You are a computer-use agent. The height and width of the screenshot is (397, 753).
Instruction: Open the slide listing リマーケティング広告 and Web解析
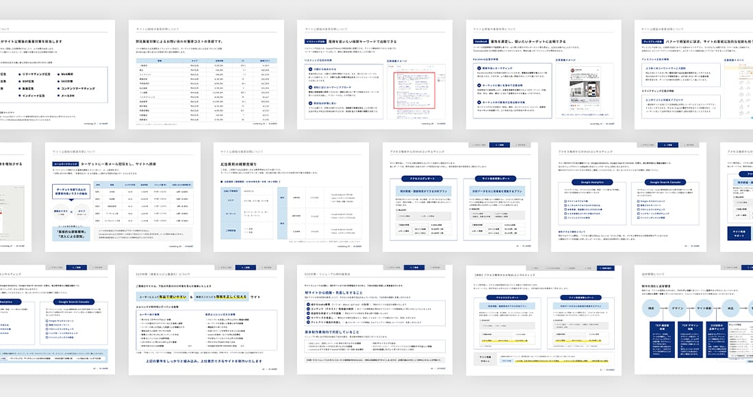coord(58,75)
